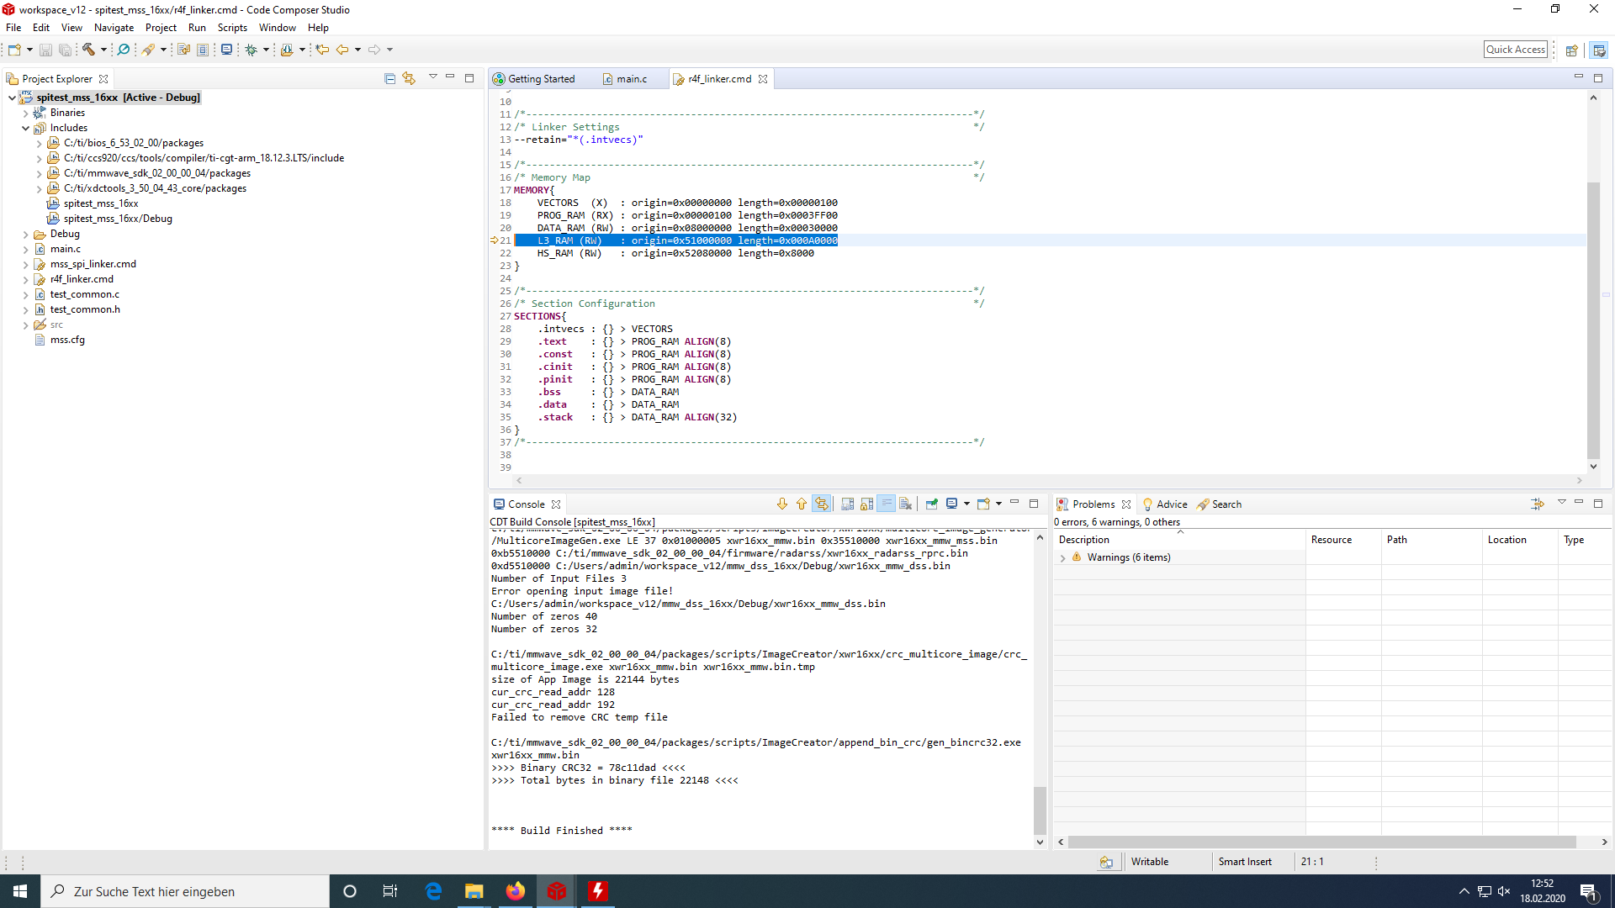Expand the Debug folder in the project tree
Viewport: 1615px width, 908px height.
coord(25,235)
